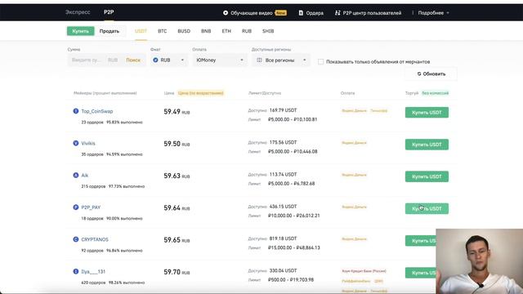This screenshot has height=294, width=523.
Task: Open the P2P_PAY maker profile link
Action: [91, 207]
